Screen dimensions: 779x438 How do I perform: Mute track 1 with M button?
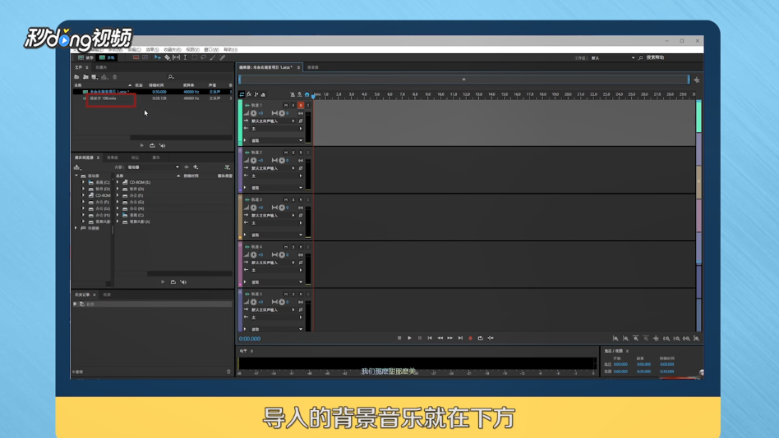286,105
